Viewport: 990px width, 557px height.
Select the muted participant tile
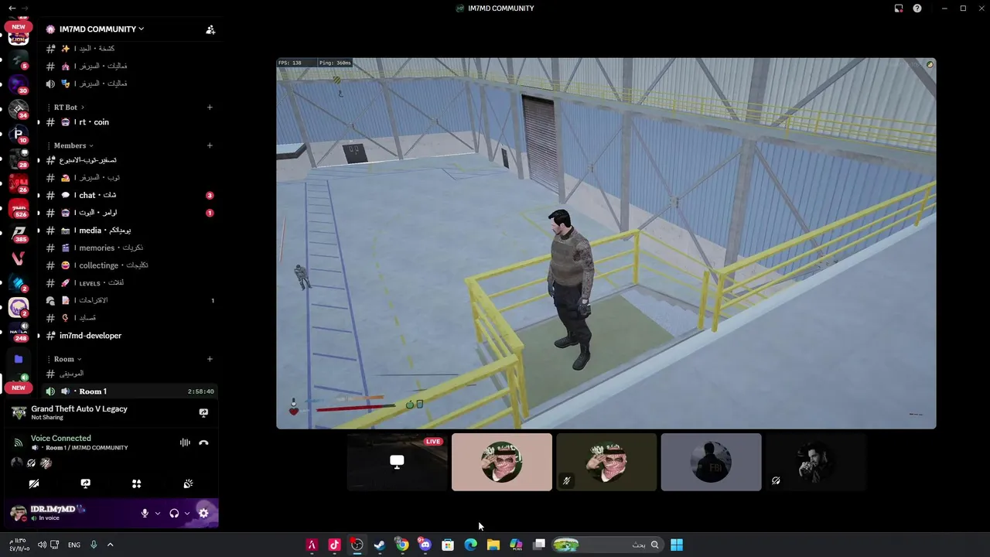[606, 462]
